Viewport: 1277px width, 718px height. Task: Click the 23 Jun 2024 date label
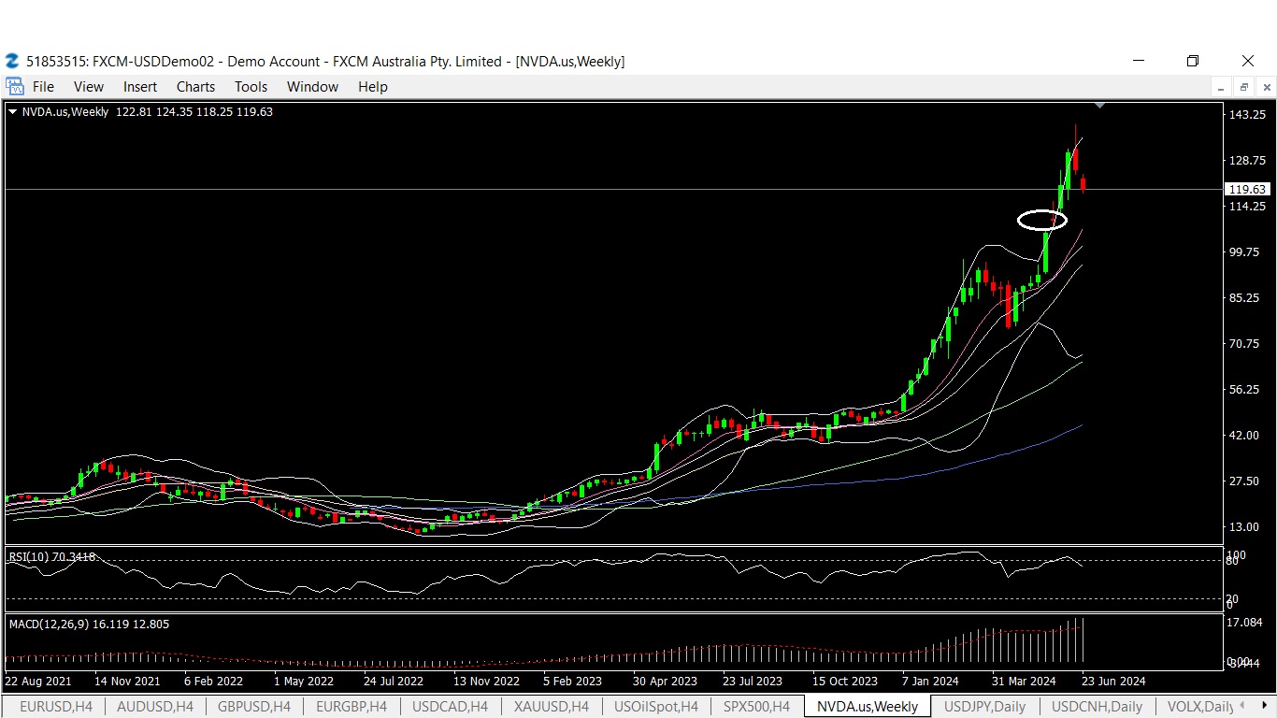[1113, 681]
